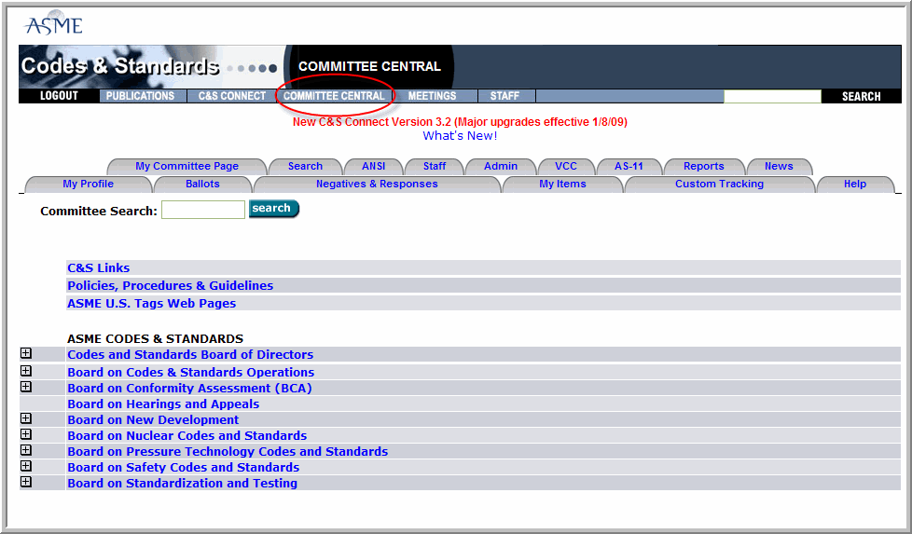Image resolution: width=912 pixels, height=534 pixels.
Task: Expand Board on New Development
Action: click(x=26, y=418)
